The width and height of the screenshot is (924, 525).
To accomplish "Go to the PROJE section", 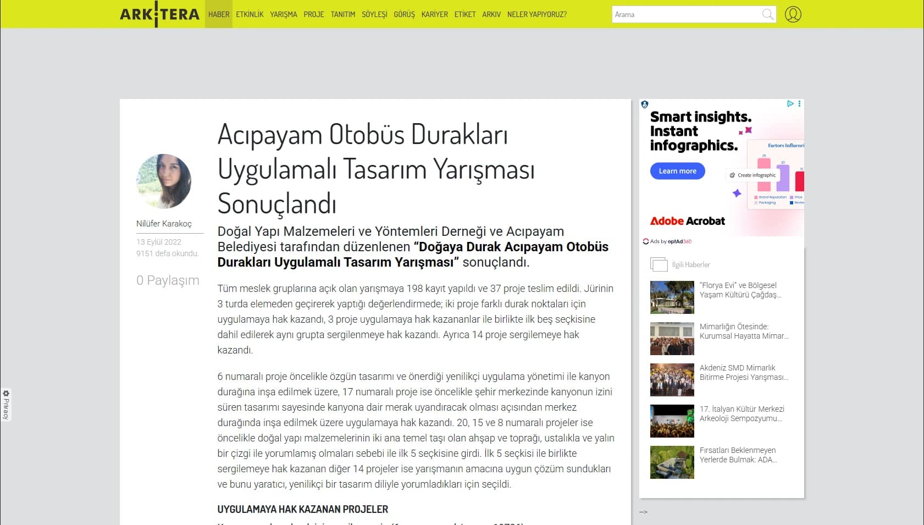I will click(x=314, y=14).
